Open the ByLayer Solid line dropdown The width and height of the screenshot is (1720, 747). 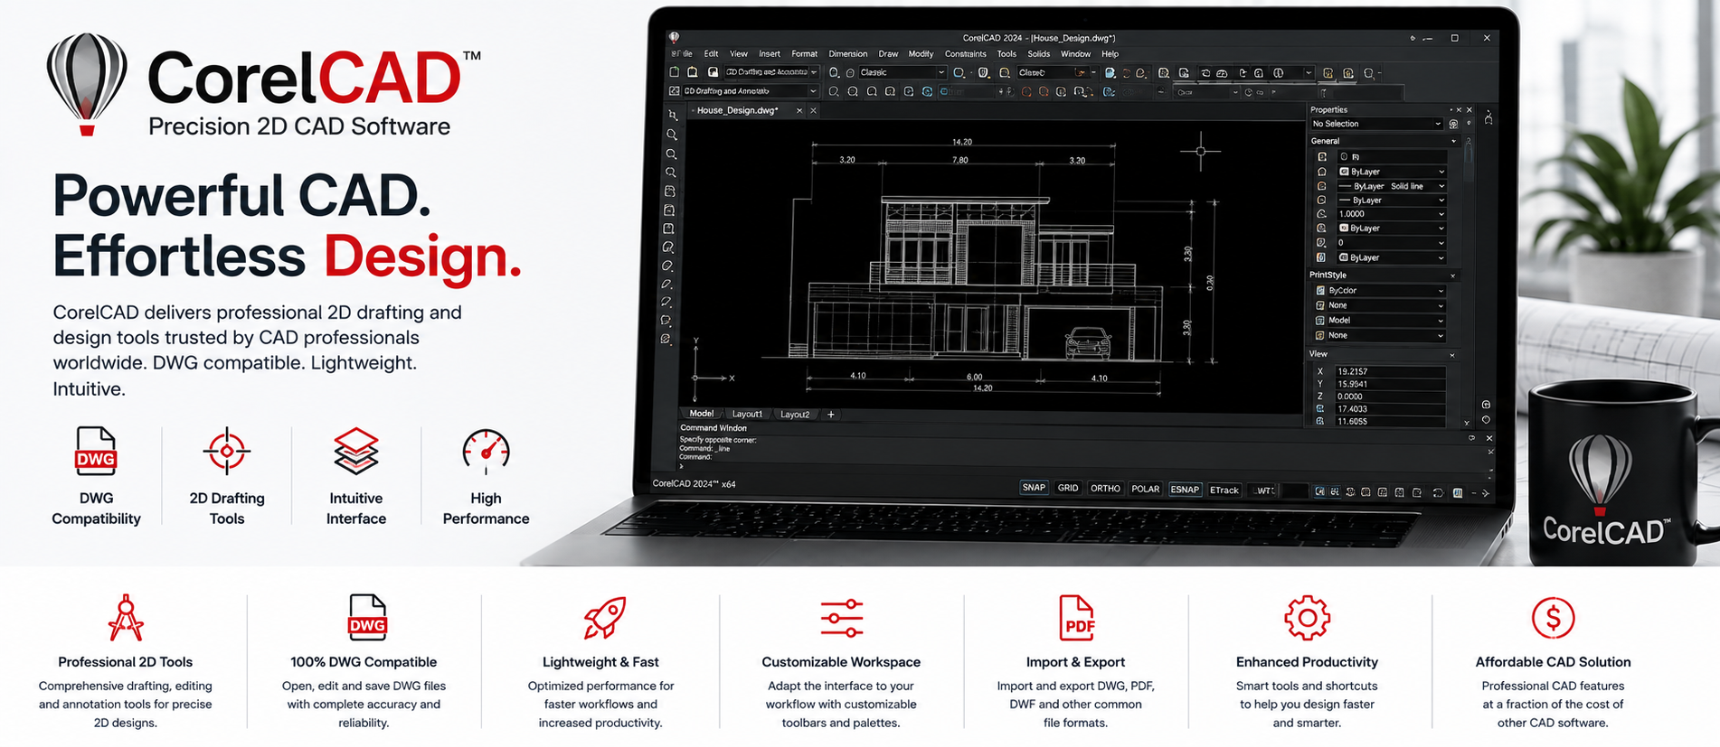1391,186
